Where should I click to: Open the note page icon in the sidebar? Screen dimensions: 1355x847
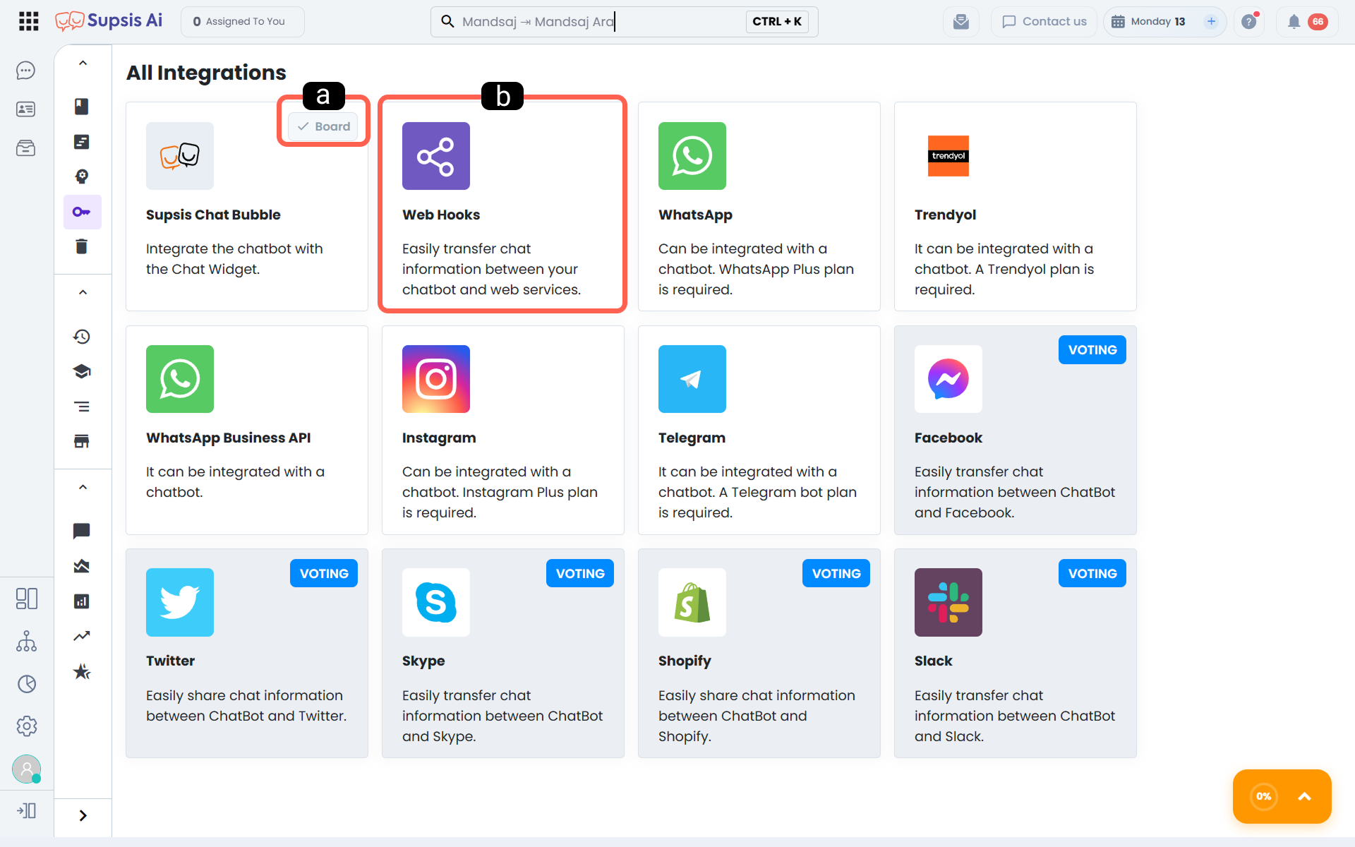[x=82, y=142]
